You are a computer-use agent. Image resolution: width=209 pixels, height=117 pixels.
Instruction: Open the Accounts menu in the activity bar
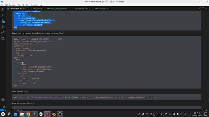pos(3,100)
